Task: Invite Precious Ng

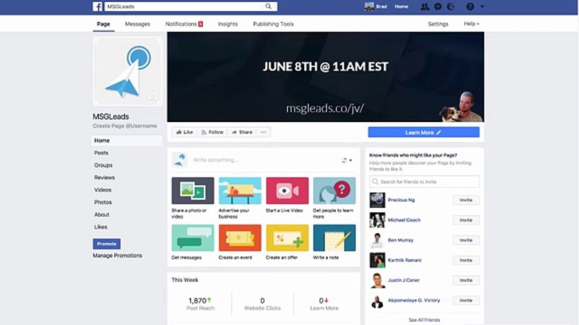Action: pos(466,200)
